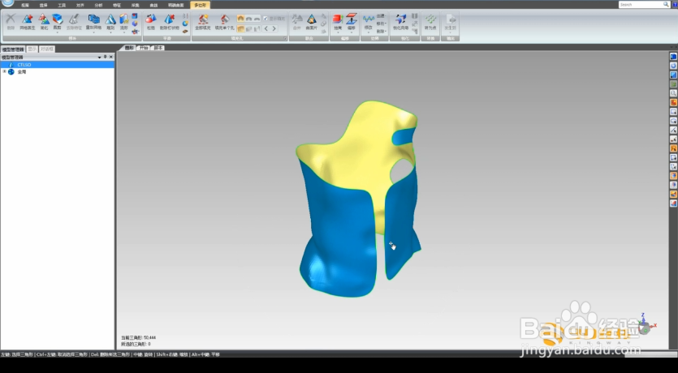Click the globe sphere icon in 平滑 group
This screenshot has height=373, width=678.
point(185,24)
